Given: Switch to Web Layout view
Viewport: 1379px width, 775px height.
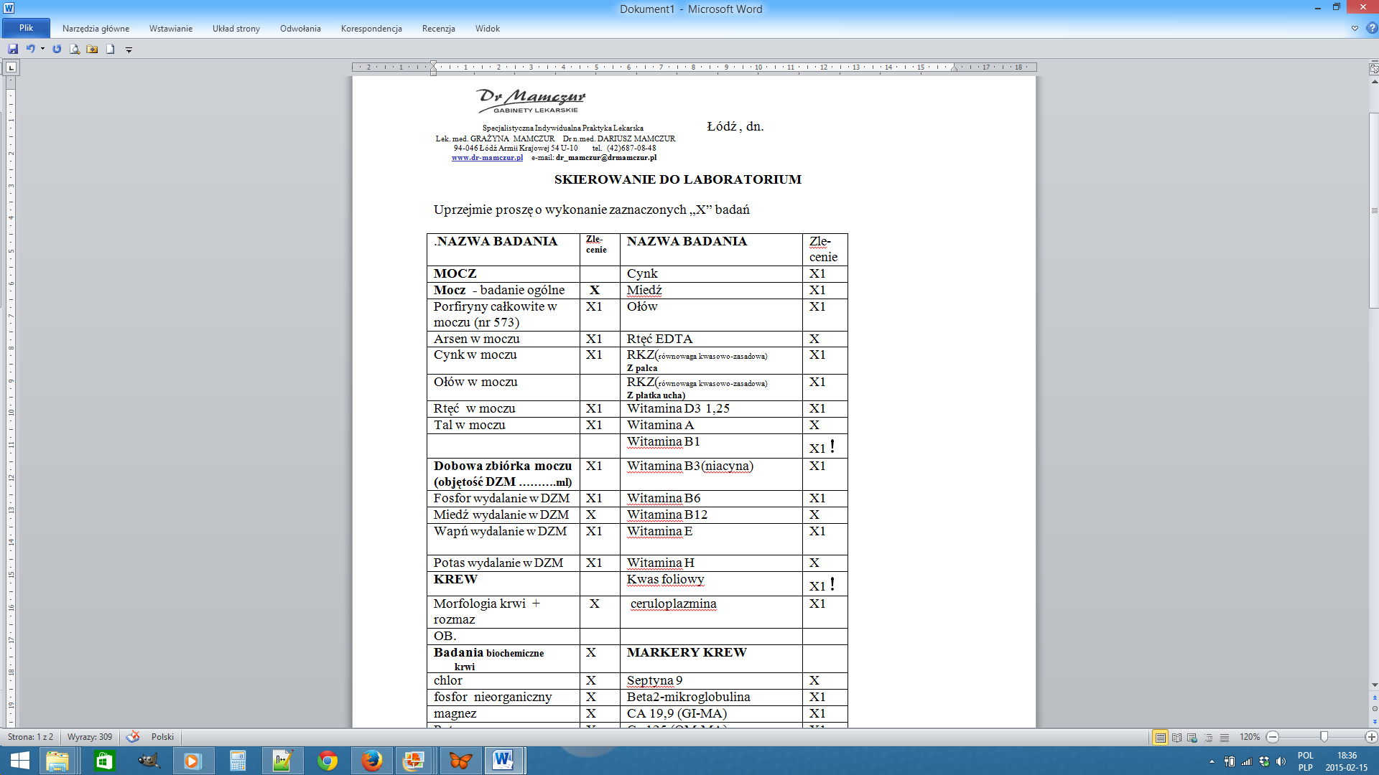Looking at the screenshot, I should click(x=1192, y=737).
